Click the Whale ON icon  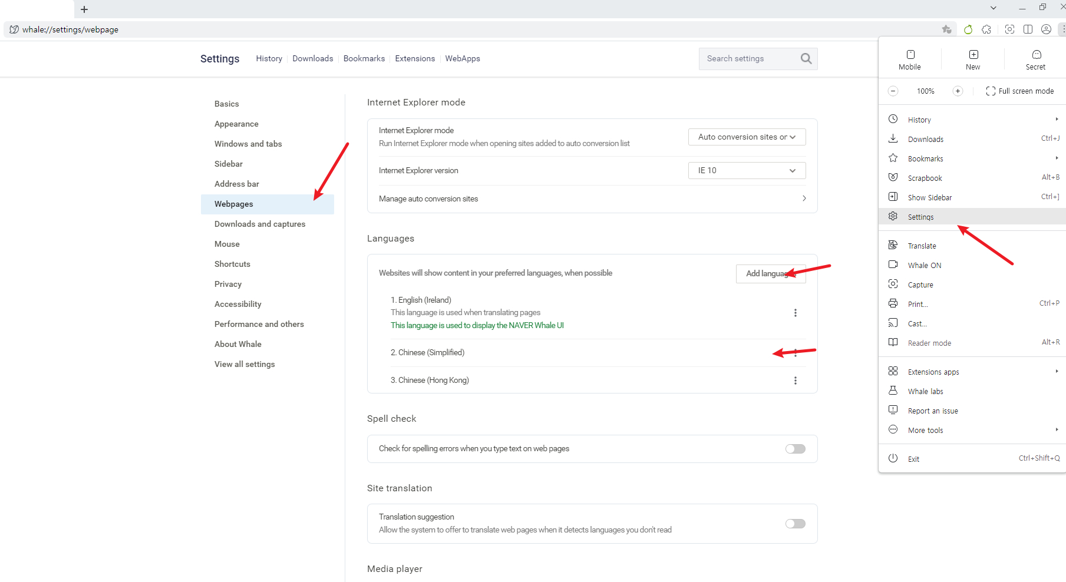pyautogui.click(x=893, y=264)
